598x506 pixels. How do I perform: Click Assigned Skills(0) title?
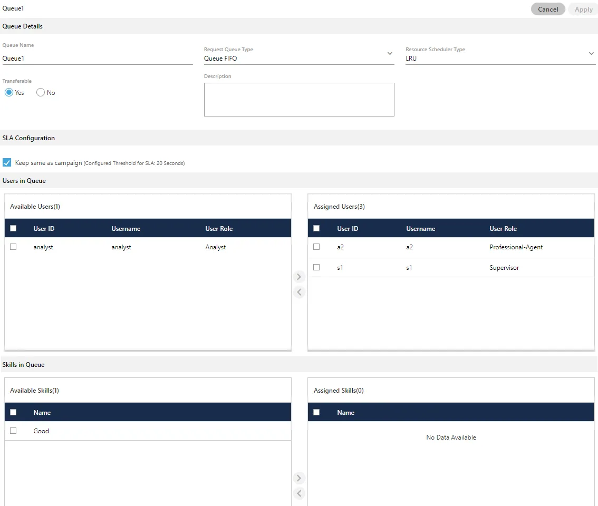[339, 391]
